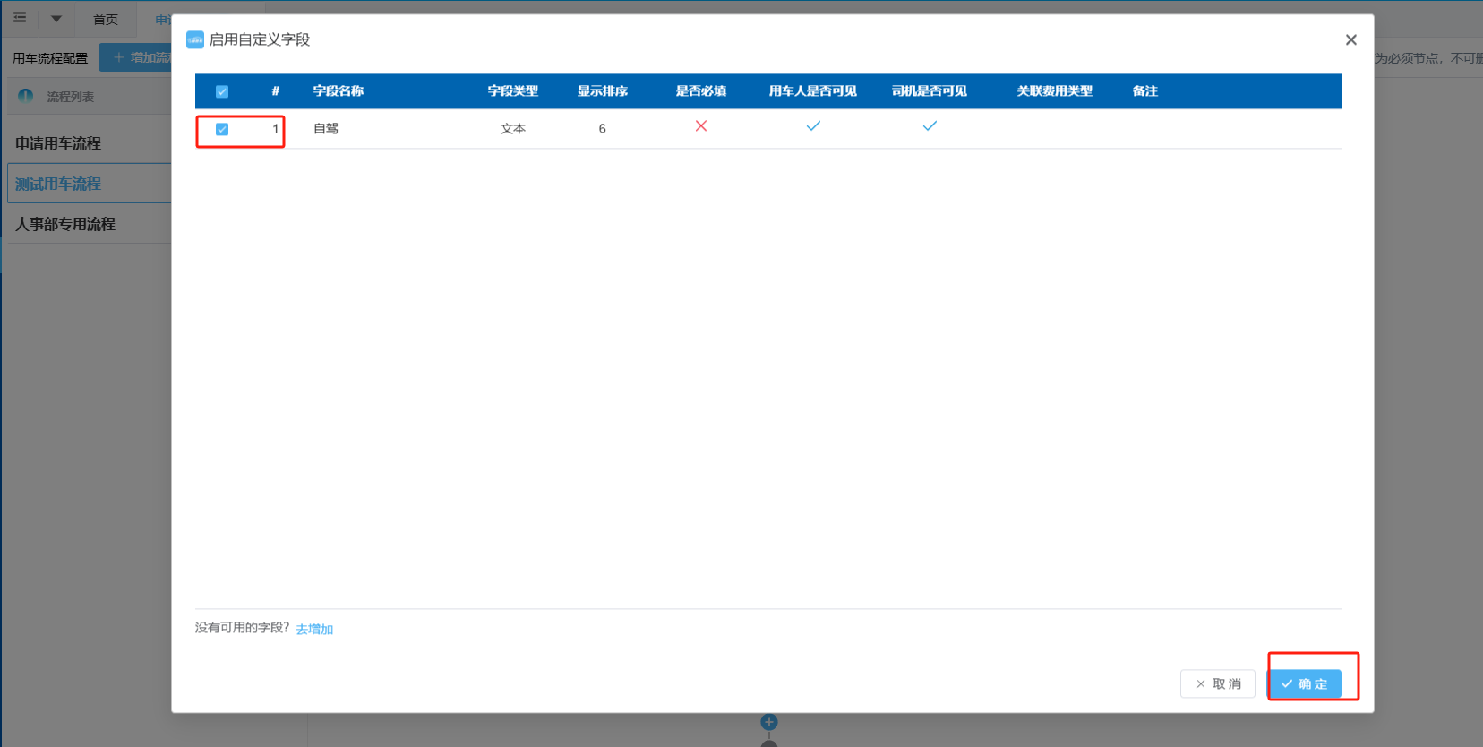Open 人事部专用流程 from the list

point(65,224)
